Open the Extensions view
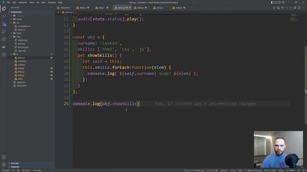This screenshot has width=307, height=172. pos(4,39)
